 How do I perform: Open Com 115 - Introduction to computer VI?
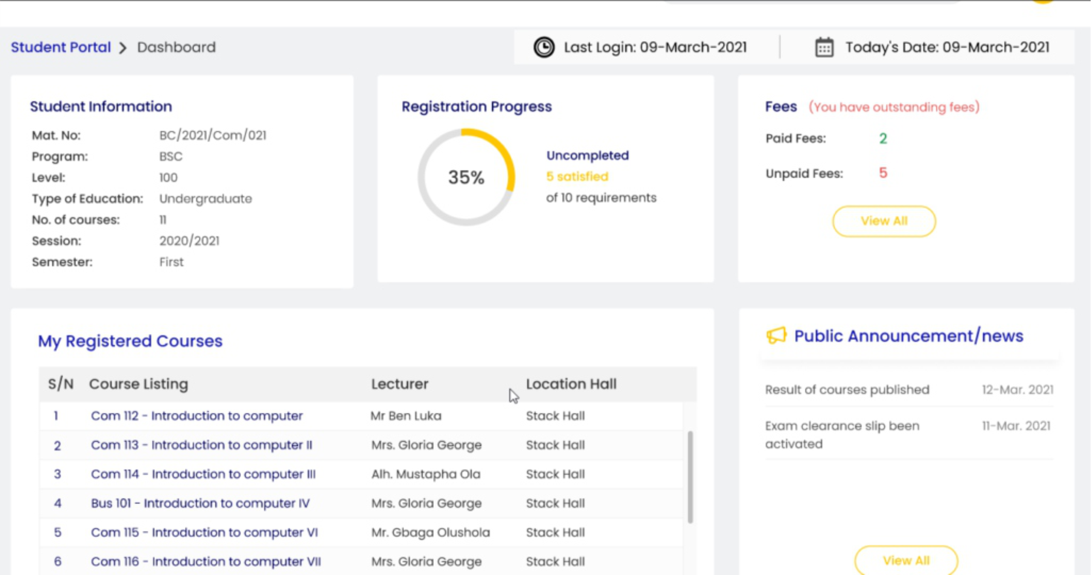point(204,532)
